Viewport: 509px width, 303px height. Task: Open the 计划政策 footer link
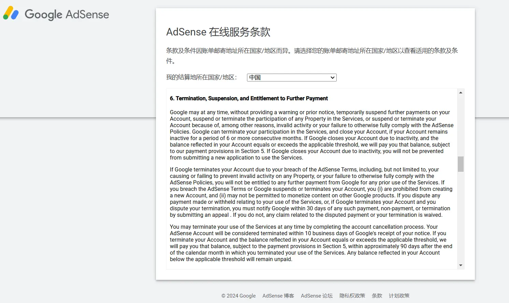tap(399, 296)
